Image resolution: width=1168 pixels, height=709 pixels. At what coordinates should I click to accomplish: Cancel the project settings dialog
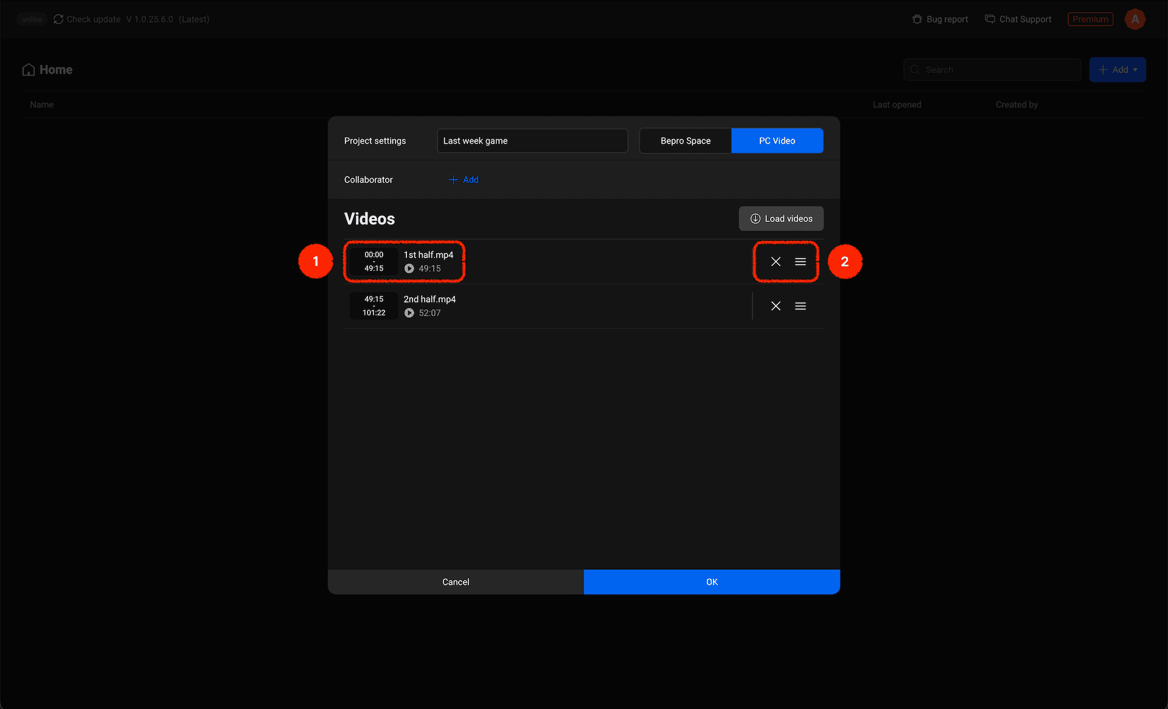pyautogui.click(x=456, y=582)
